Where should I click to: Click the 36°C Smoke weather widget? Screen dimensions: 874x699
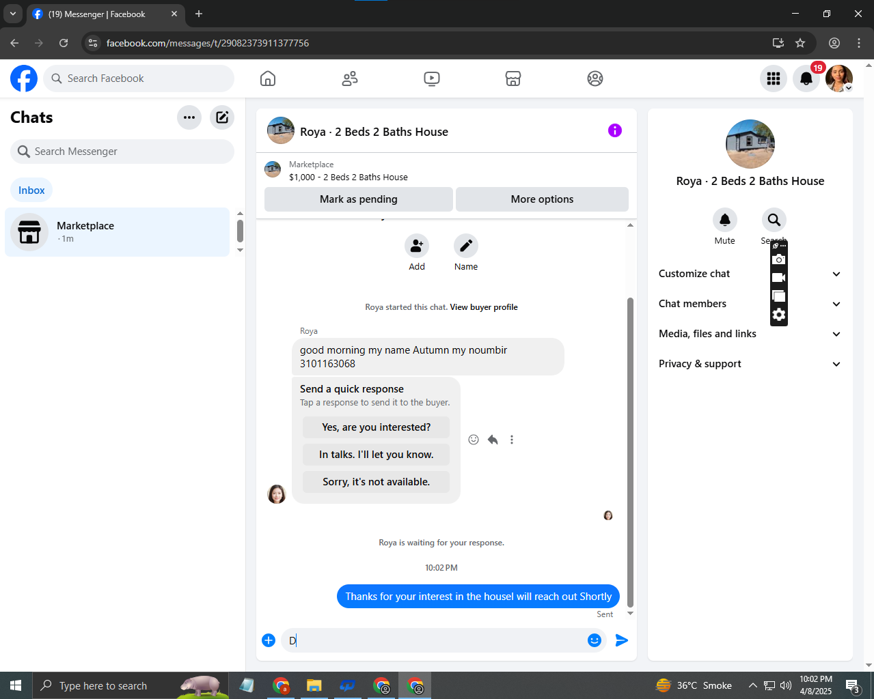[694, 685]
